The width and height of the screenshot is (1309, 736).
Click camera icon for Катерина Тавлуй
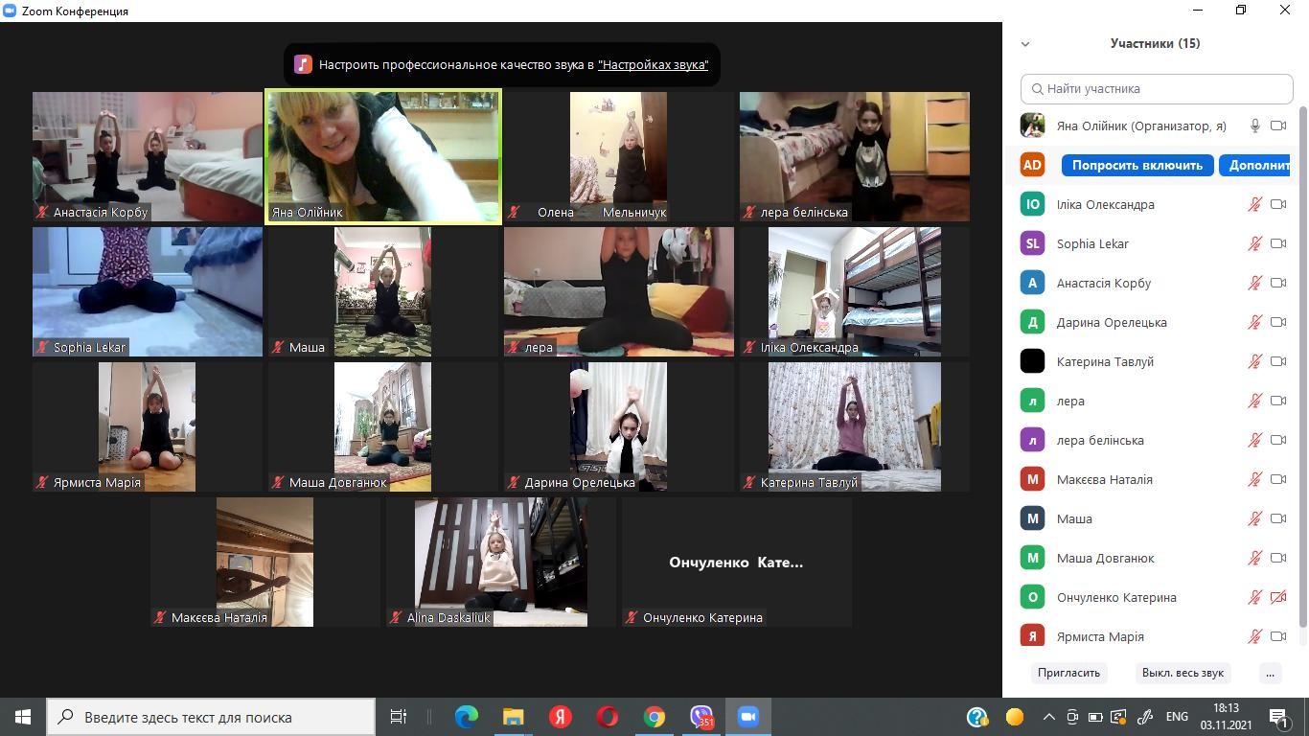1278,361
